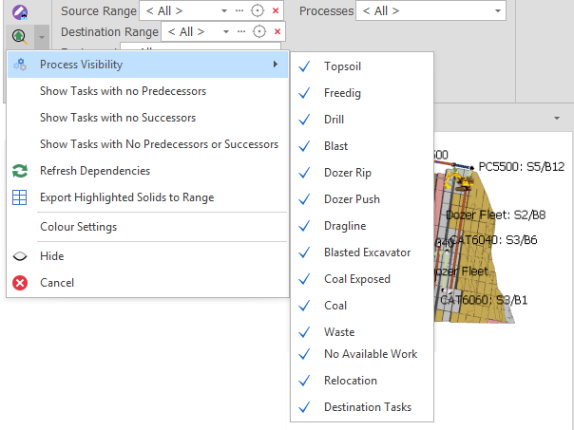Click the red Cancel icon
This screenshot has height=430, width=574.
click(x=20, y=283)
